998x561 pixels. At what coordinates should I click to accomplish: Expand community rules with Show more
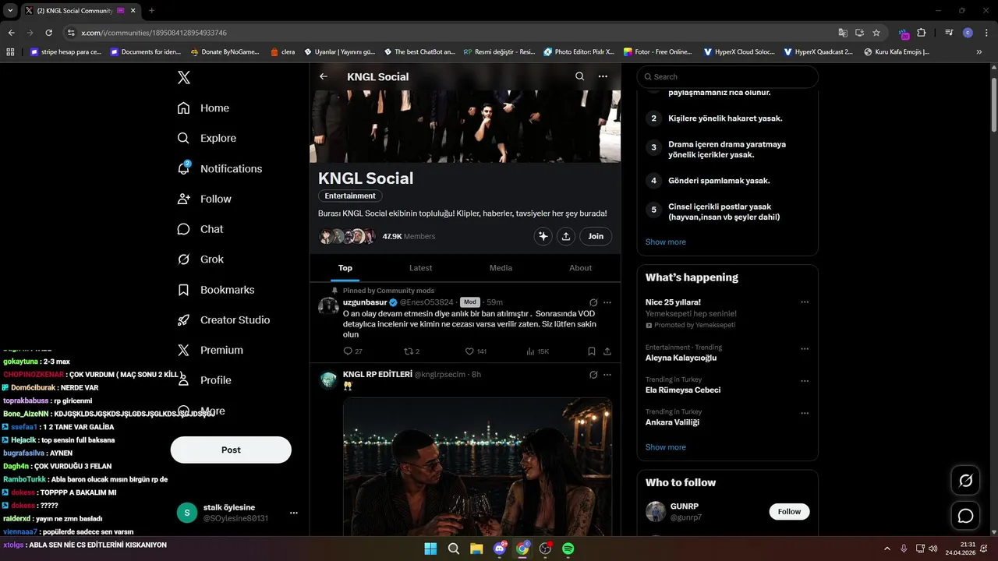pyautogui.click(x=666, y=242)
